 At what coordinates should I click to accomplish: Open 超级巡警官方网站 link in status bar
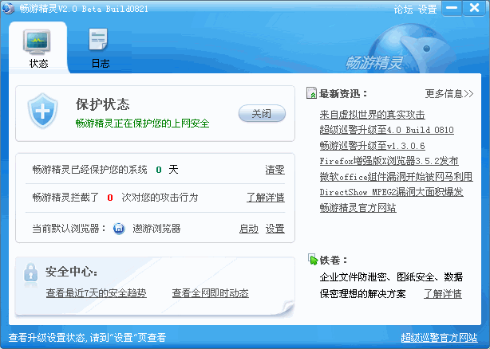click(x=439, y=338)
